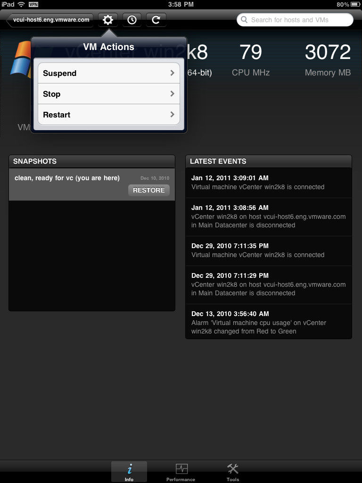Open the Dec 29, 2010 7:11:29 PM event

(x=268, y=285)
